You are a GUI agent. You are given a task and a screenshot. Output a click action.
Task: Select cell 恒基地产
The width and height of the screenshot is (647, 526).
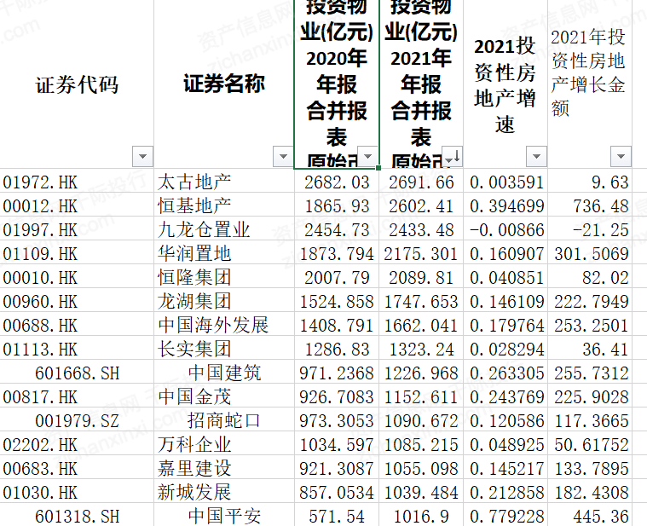pos(224,205)
